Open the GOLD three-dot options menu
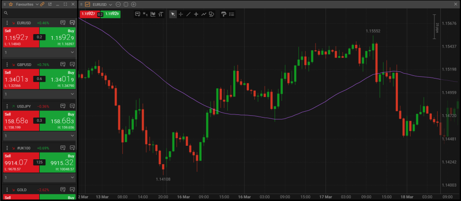This screenshot has width=461, height=201. click(7, 190)
